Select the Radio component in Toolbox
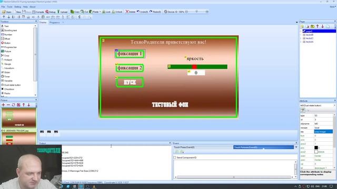 [x=6, y=93]
